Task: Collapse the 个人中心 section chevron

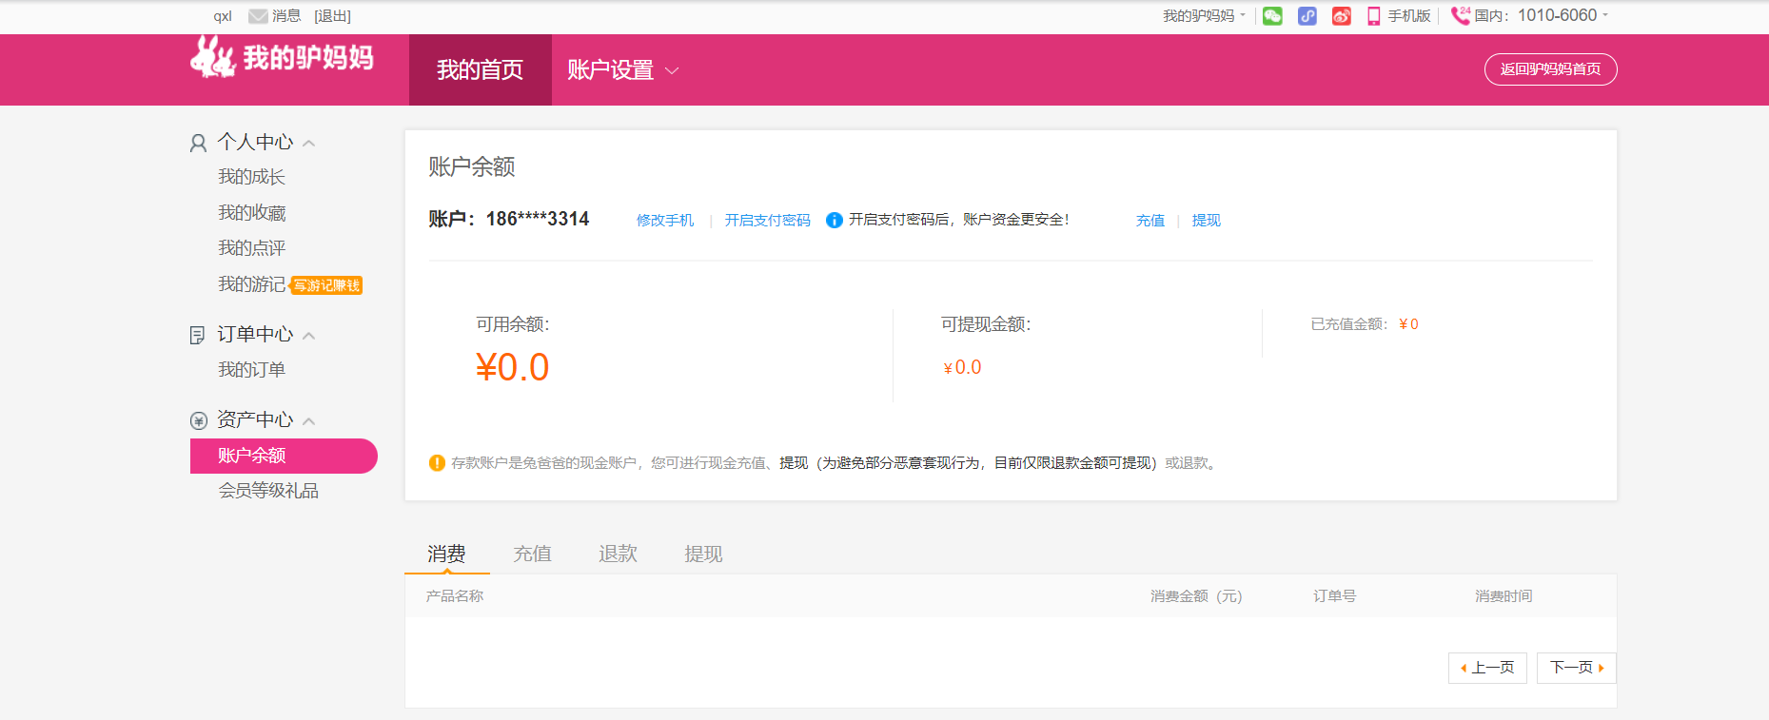Action: pos(308,144)
